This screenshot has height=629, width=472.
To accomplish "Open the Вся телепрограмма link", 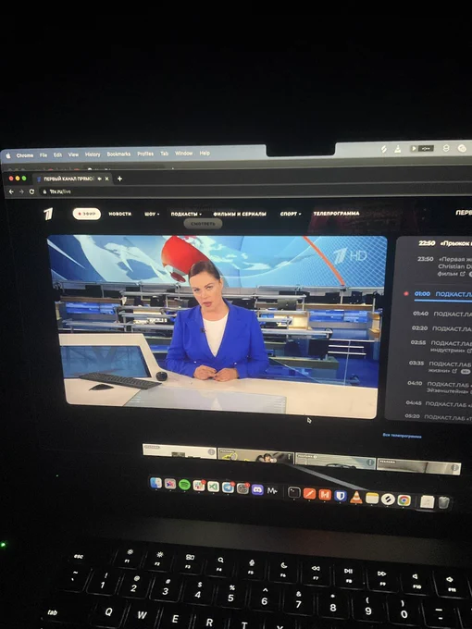I will [x=402, y=436].
